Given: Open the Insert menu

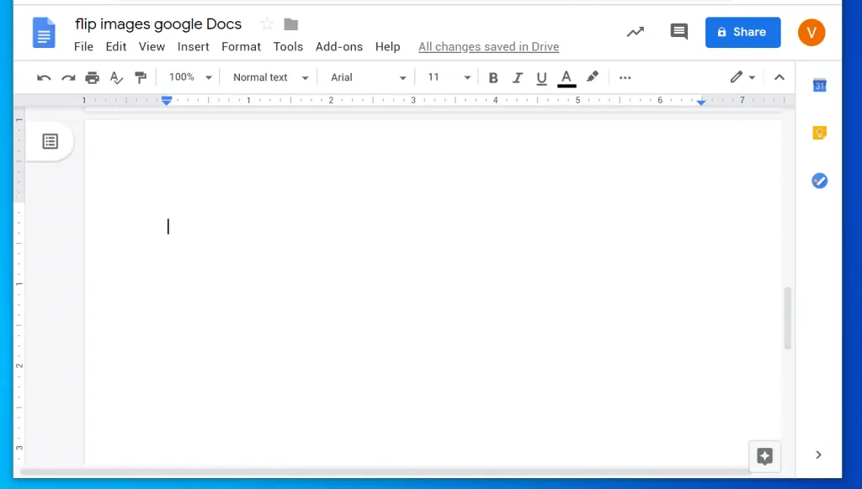Looking at the screenshot, I should point(193,47).
